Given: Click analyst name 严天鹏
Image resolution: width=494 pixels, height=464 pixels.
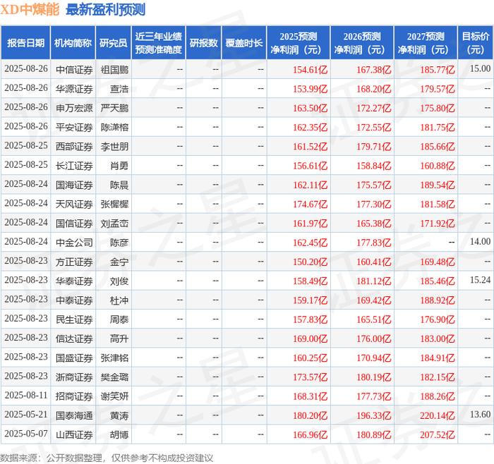Looking at the screenshot, I should click(x=114, y=108).
